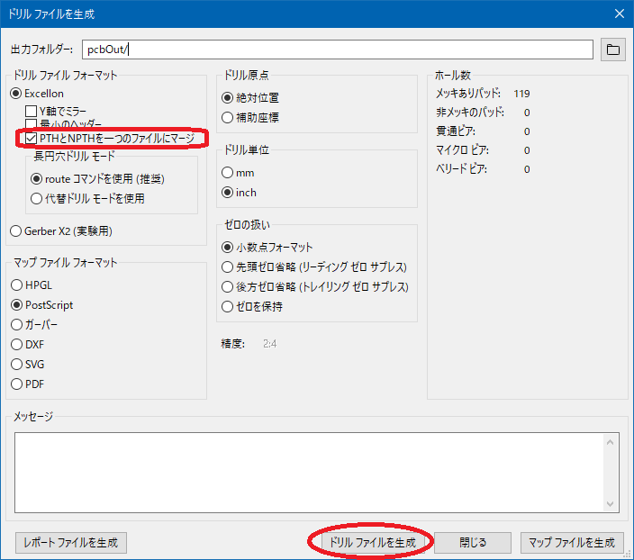Uncheck PTHとNPTHを一つのファイルにマージ checkbox
This screenshot has width=634, height=560.
pos(32,139)
